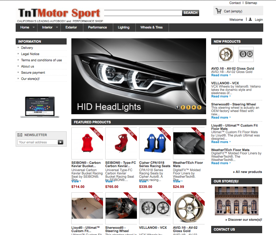Click the $339.00 price text
Image resolution: width=276 pixels, height=235 pixels.
point(146,187)
